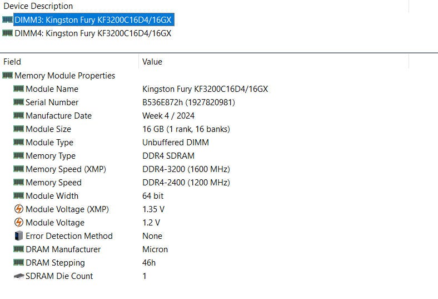The height and width of the screenshot is (299, 438).
Task: Select the Memory Module Properties group row
Action: click(x=65, y=76)
